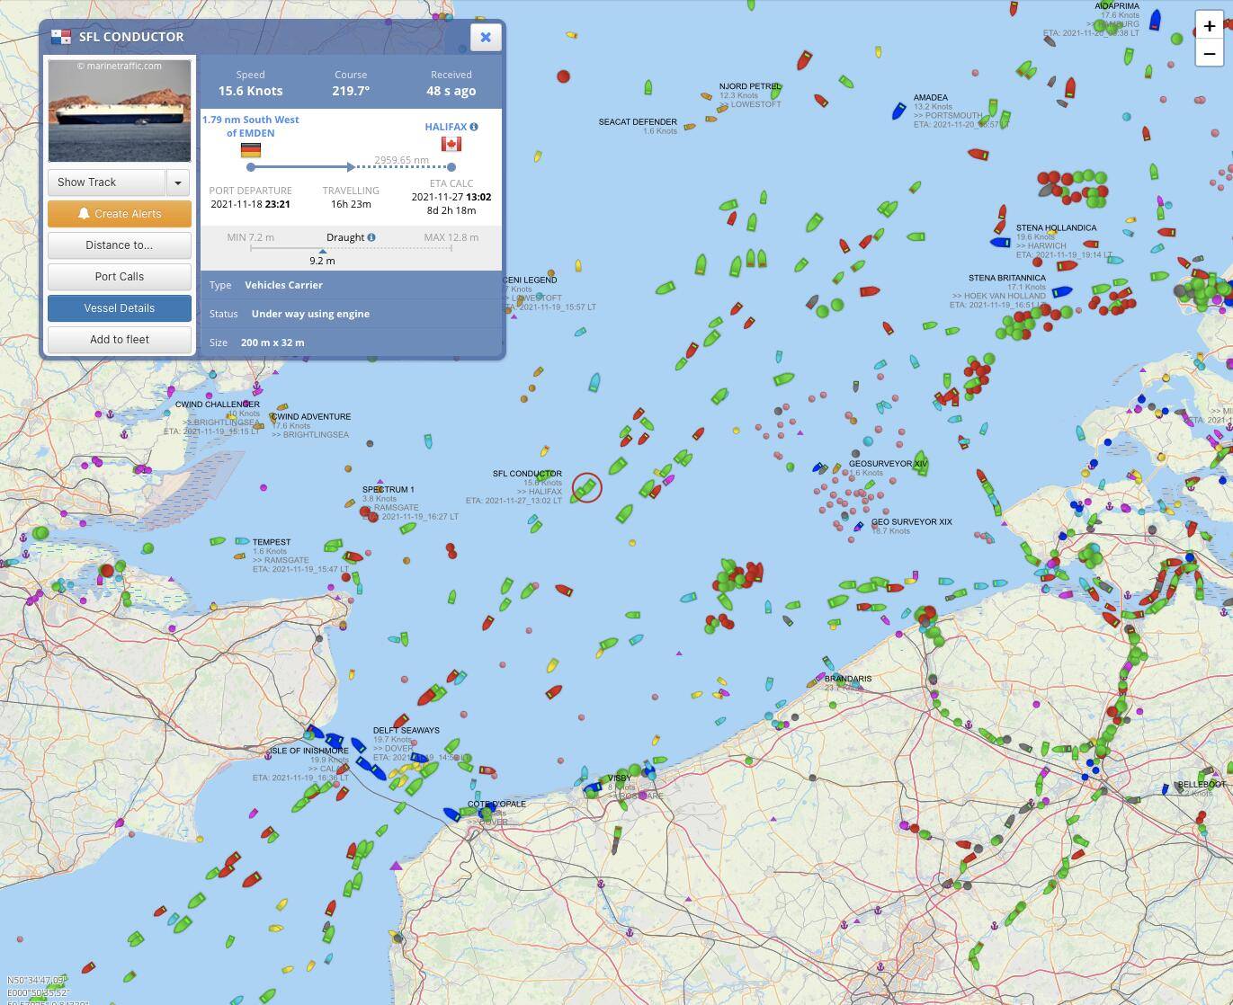Click the voyage progress arrow line
The image size is (1233, 1005).
click(302, 167)
